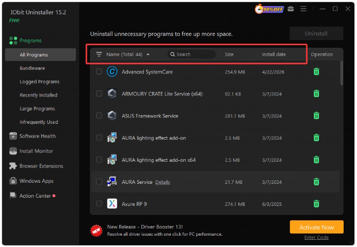Click the trash icon for AURA Service
Image resolution: width=357 pixels, height=247 pixels.
(x=316, y=182)
